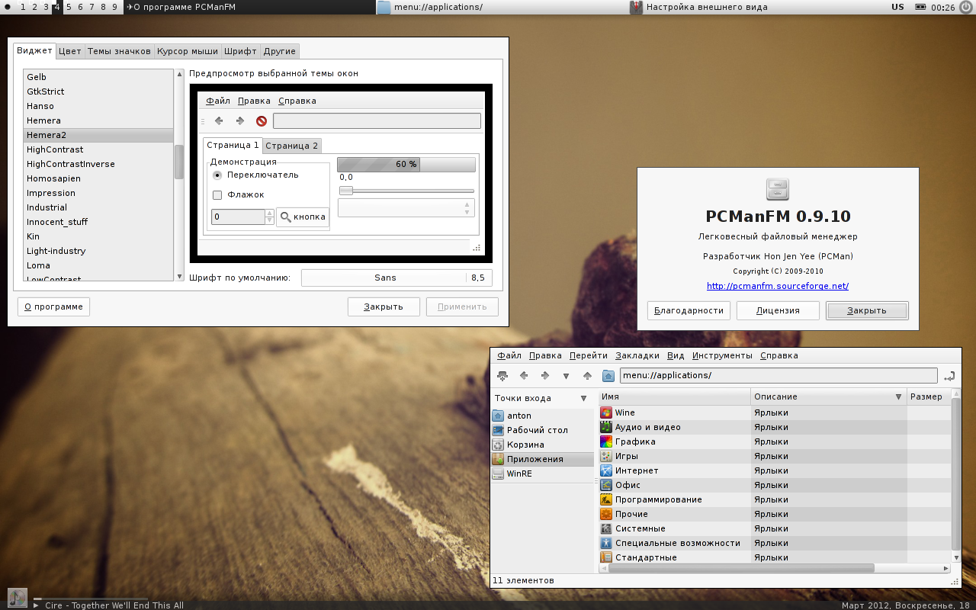Open the Корзина trash icon in sidebar
Screen dimensions: 976x610
tap(499, 445)
